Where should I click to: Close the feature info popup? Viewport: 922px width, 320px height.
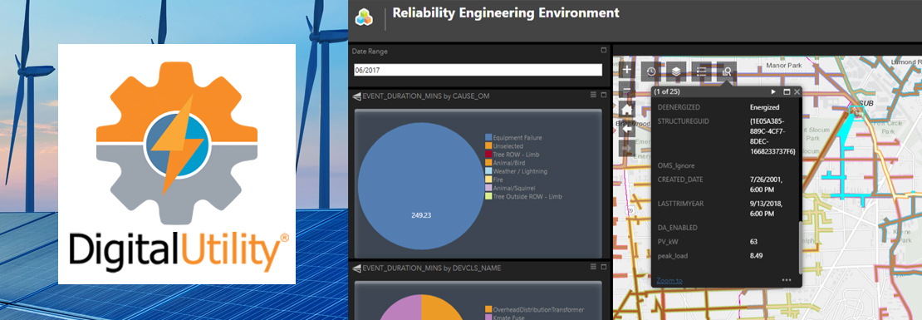tap(797, 91)
